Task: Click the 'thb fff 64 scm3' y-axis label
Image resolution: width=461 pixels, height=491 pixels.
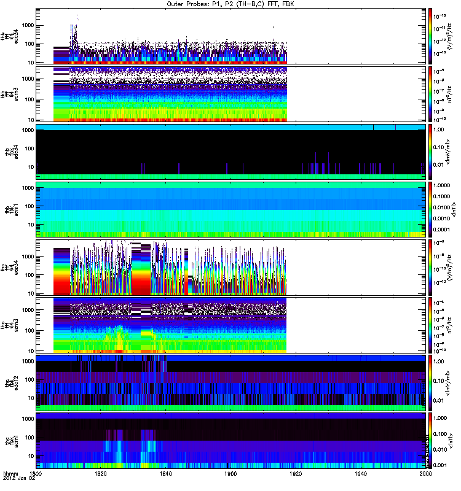Action: pyautogui.click(x=10, y=94)
